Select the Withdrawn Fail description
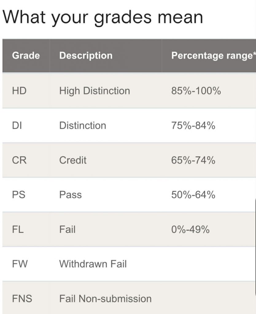Viewport: 256px width, 314px height. (93, 264)
